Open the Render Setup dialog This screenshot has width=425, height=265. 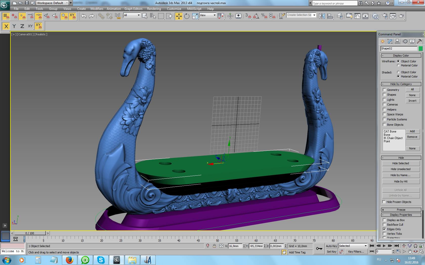[385, 16]
